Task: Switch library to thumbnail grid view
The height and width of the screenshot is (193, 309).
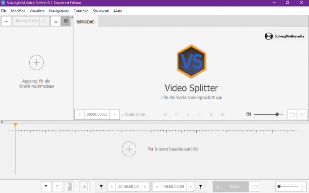Action: pyautogui.click(x=66, y=21)
